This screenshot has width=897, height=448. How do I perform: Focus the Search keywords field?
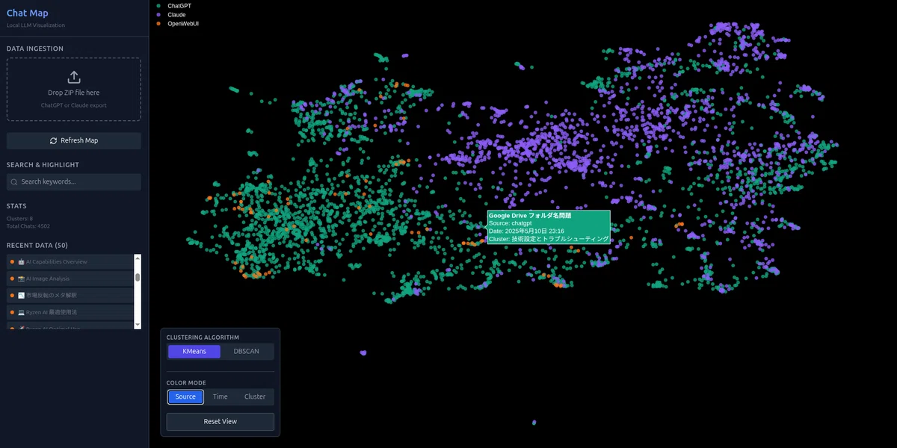coord(74,181)
